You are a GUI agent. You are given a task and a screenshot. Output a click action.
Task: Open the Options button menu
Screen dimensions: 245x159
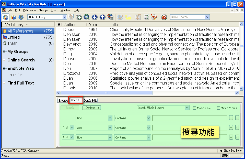coord(92,108)
